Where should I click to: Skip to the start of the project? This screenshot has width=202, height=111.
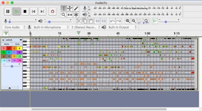(x=34, y=12)
